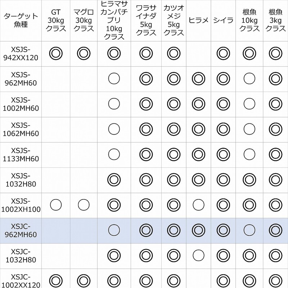Screen dimensions: 288x288
Task: Click the single circle for XSJS-1002XH100 under マグロ 30kg
Action: (x=84, y=205)
